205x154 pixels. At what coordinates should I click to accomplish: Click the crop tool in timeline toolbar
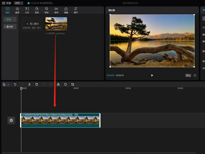pyautogui.click(x=73, y=84)
